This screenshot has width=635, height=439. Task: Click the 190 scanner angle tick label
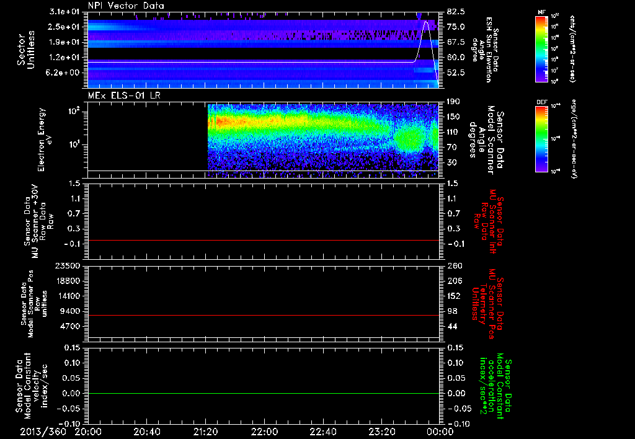pos(453,101)
